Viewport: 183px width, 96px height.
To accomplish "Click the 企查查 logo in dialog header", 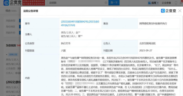I will pyautogui.click(x=168, y=11).
